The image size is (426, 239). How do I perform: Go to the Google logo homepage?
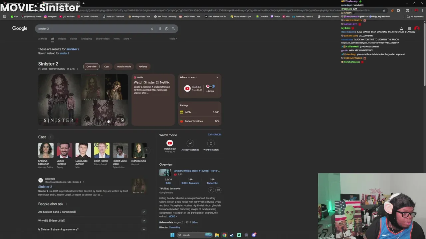[x=20, y=28]
